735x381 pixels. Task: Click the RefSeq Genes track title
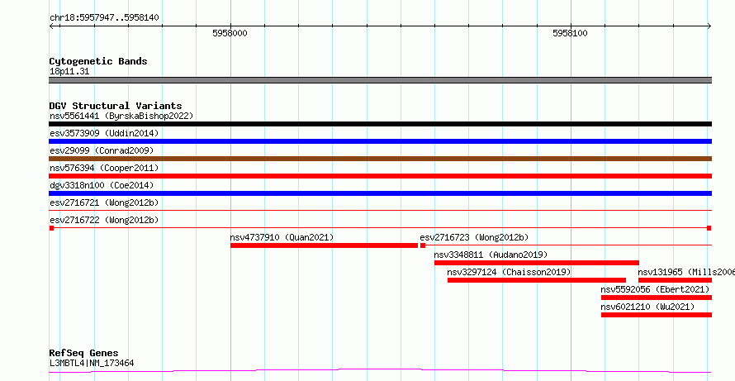(84, 353)
